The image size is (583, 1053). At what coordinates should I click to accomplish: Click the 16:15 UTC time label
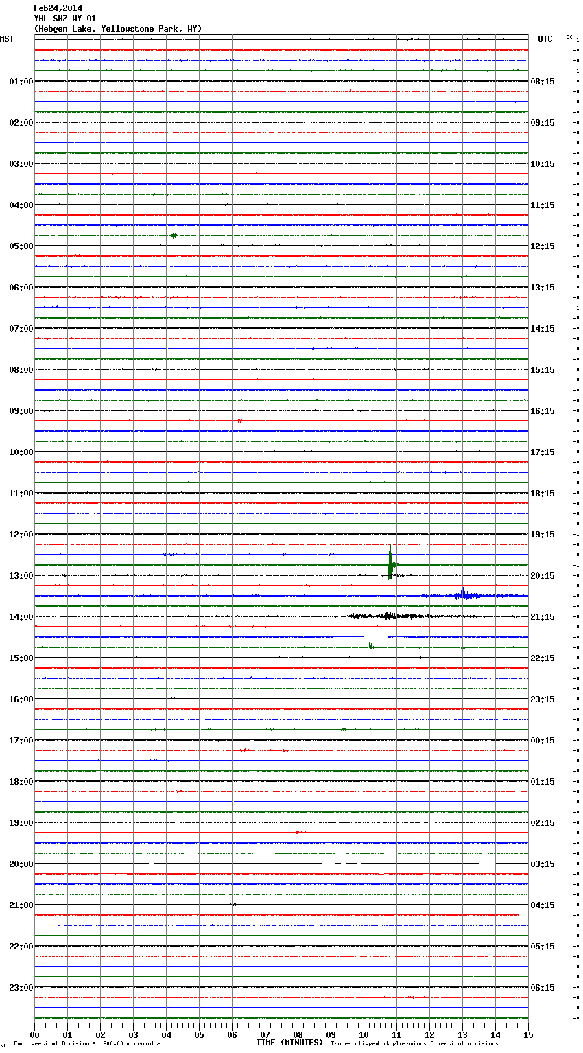tap(543, 411)
